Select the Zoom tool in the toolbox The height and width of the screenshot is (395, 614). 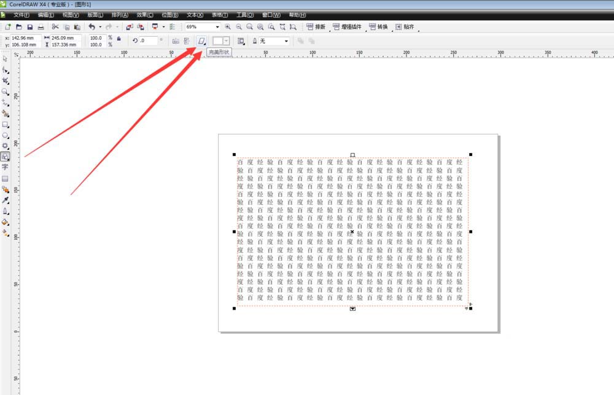pyautogui.click(x=5, y=92)
